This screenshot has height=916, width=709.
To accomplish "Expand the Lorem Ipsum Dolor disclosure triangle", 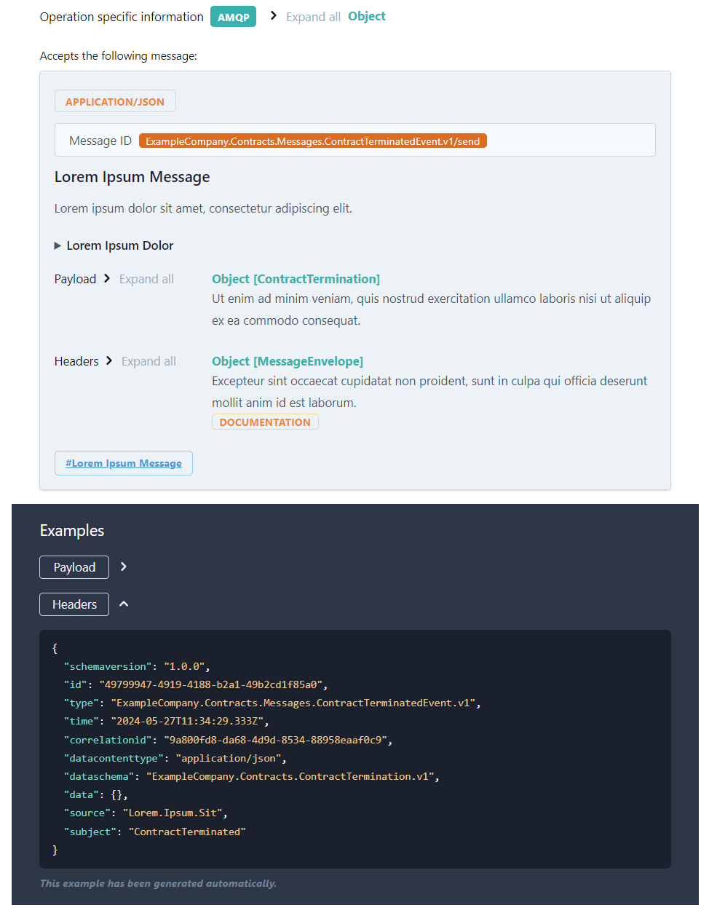I will [58, 246].
